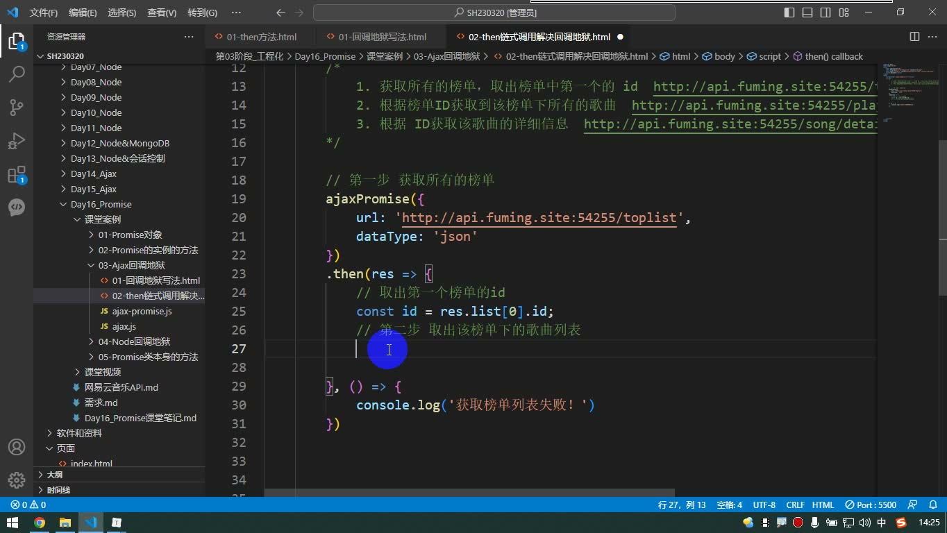
Task: Open the Windows Start menu
Action: coord(12,523)
